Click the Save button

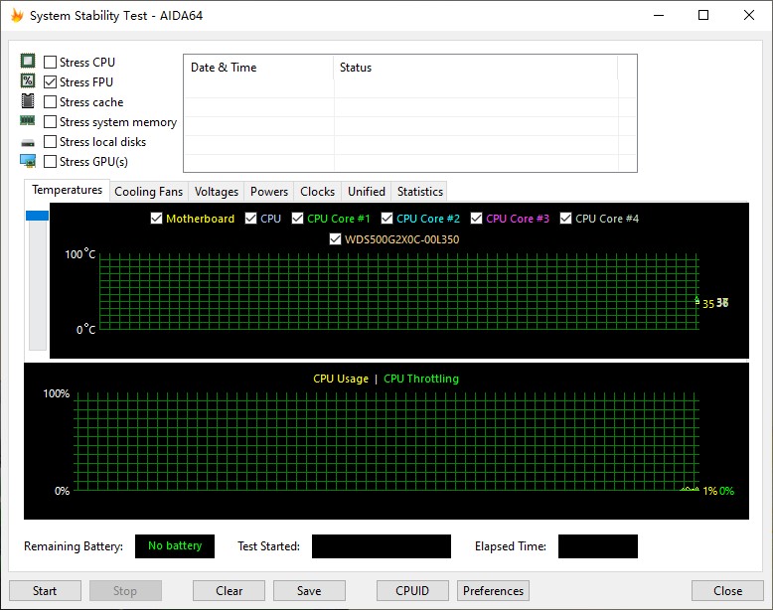pos(309,591)
